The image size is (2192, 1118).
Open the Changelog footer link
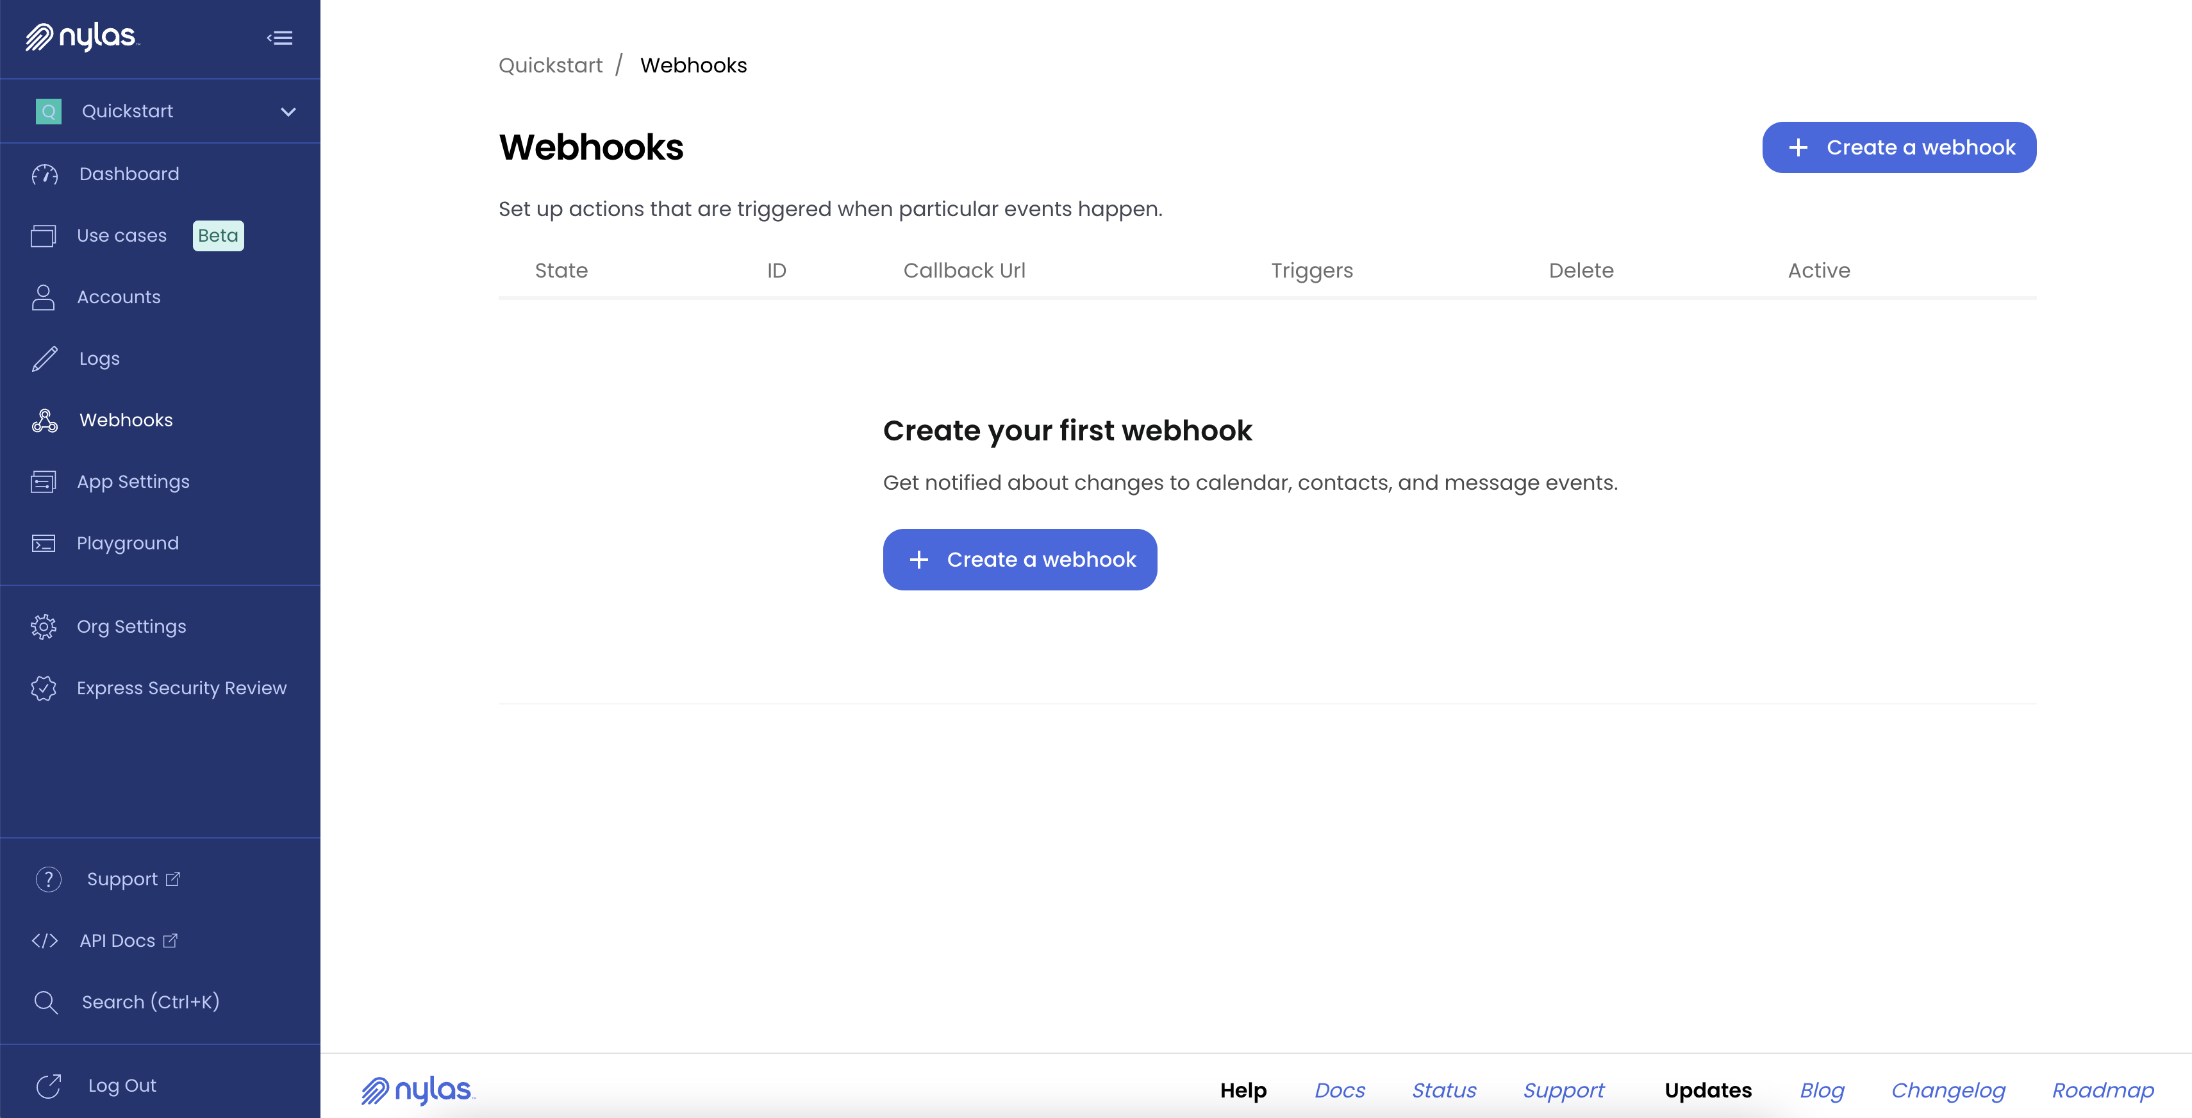point(1948,1090)
